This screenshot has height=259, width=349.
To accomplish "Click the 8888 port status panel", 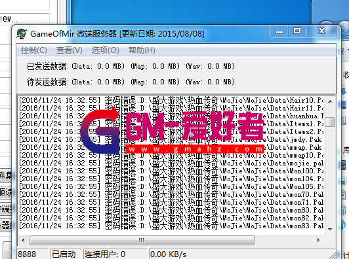I will pyautogui.click(x=33, y=254).
